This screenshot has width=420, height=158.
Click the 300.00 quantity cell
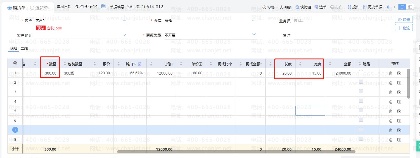[50, 73]
